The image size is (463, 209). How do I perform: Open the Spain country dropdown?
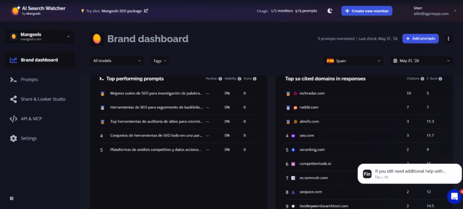point(354,61)
